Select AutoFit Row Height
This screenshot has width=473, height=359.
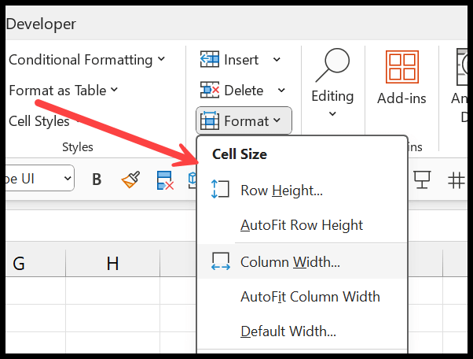coord(302,225)
